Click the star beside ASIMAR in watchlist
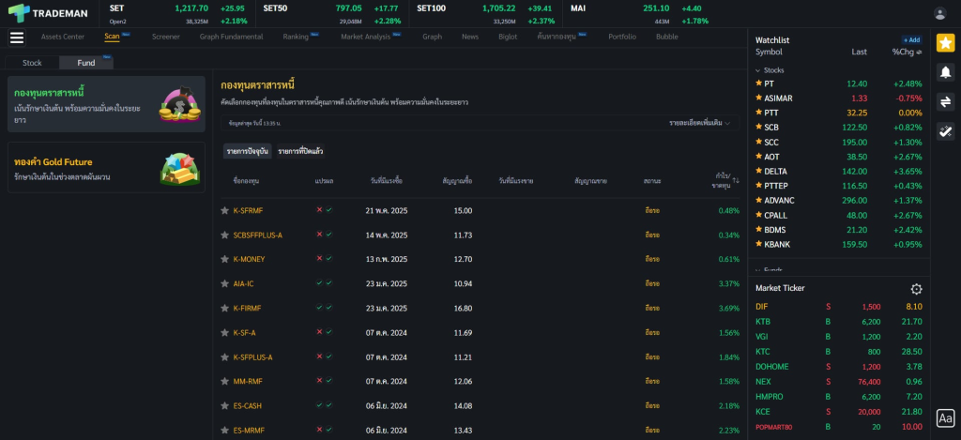The height and width of the screenshot is (440, 961). [758, 98]
